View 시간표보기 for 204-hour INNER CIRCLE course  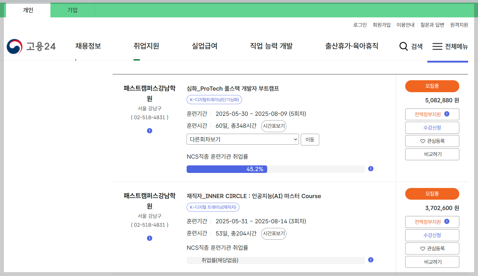pos(274,233)
